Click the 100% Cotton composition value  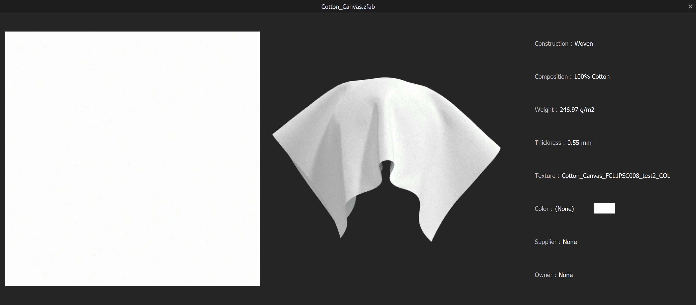tap(591, 77)
